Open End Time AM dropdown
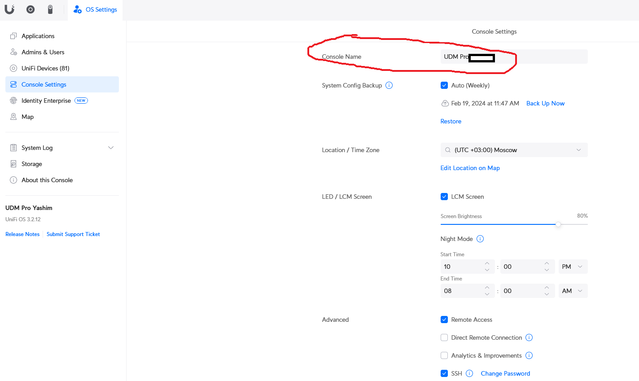Screen dimensions: 639x381 click(573, 291)
